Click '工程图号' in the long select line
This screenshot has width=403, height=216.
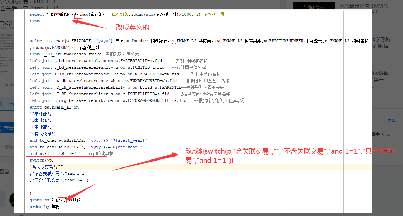click(314, 41)
